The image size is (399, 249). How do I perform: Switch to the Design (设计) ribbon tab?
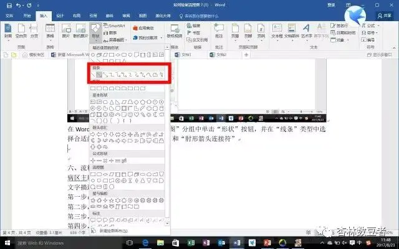59,14
